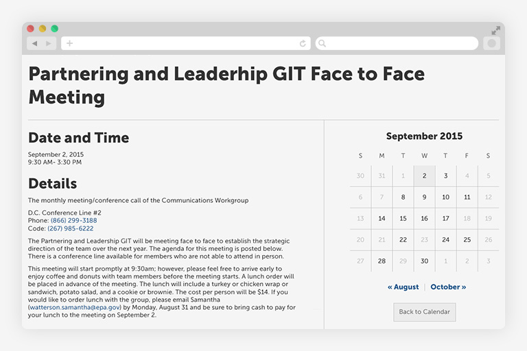Reload the page with the refresh icon
The width and height of the screenshot is (527, 351).
tap(303, 43)
